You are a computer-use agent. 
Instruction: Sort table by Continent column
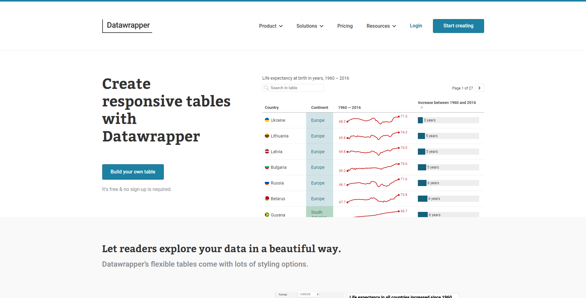pyautogui.click(x=320, y=108)
